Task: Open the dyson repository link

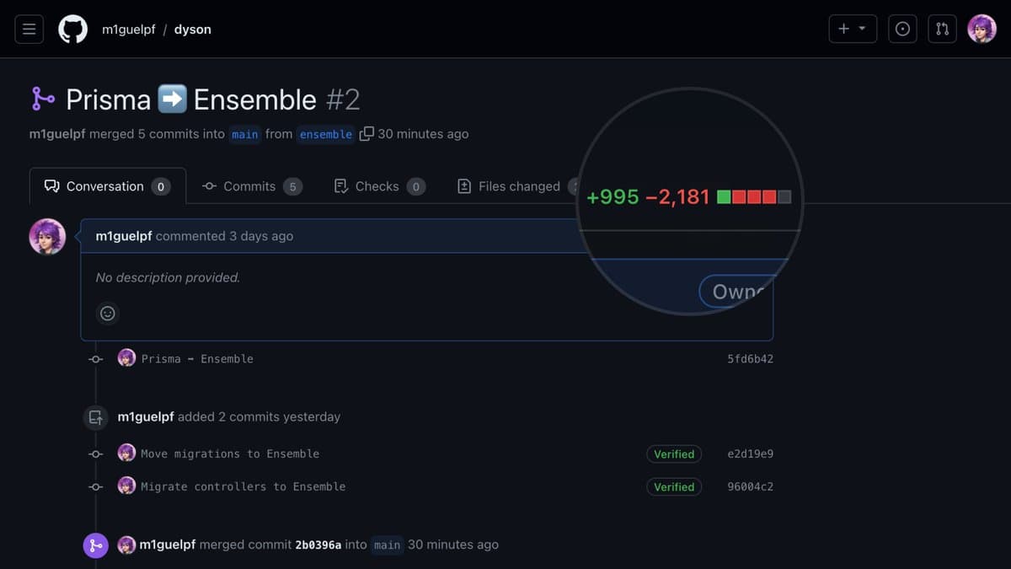Action: coord(193,30)
